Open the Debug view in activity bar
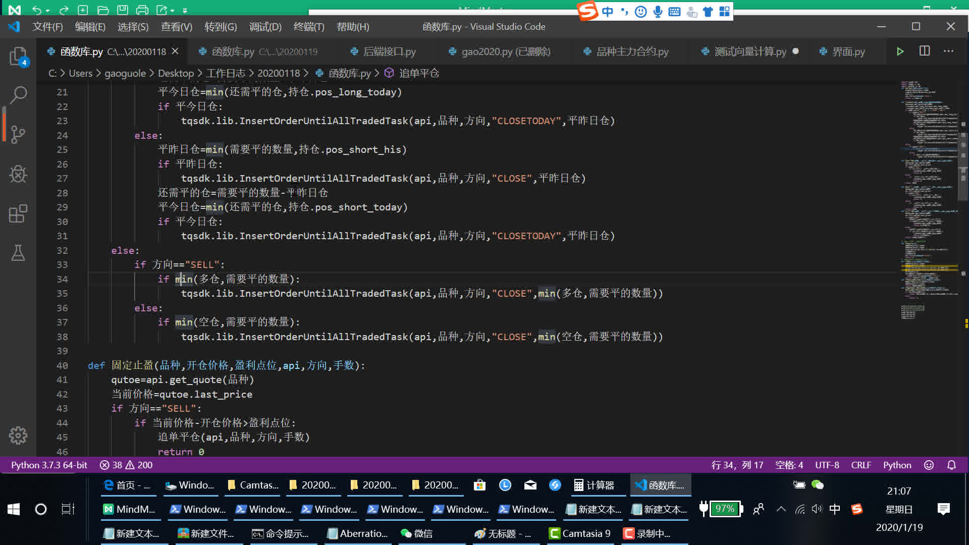Screen dimensions: 969x545 click(x=18, y=174)
